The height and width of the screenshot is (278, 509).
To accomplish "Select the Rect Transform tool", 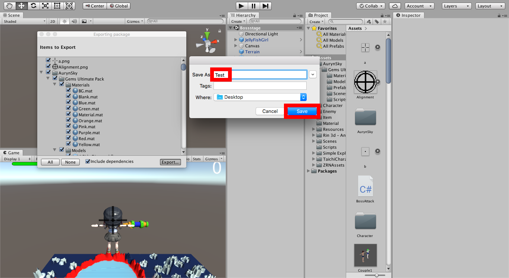I will [57, 6].
